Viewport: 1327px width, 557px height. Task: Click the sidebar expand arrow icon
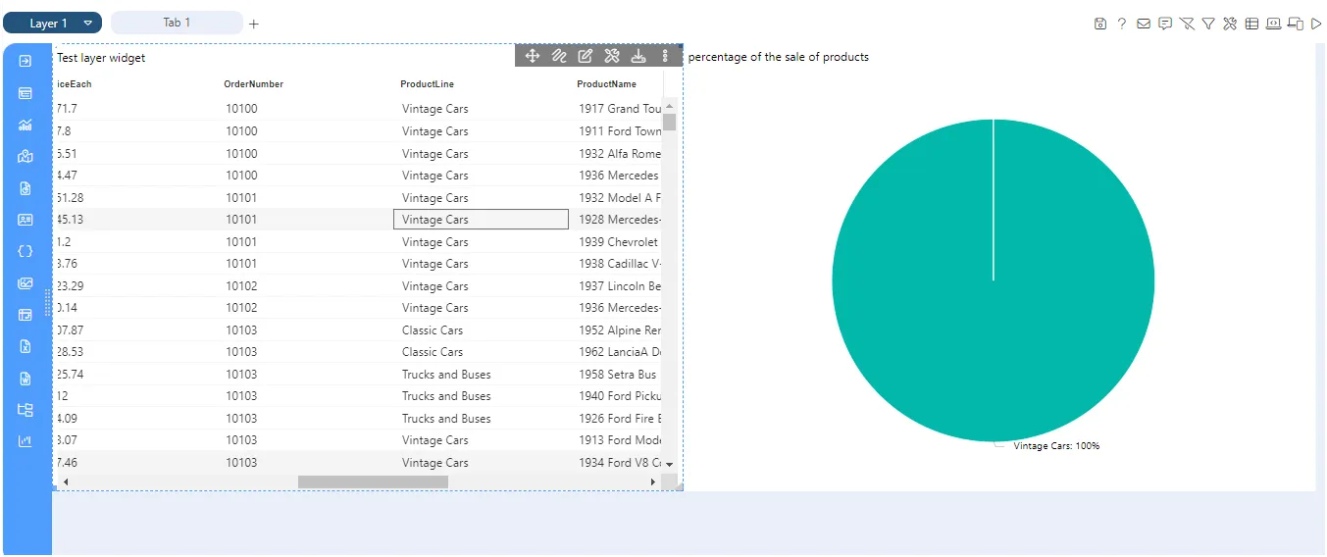click(x=26, y=61)
